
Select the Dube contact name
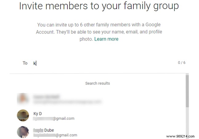[43, 130]
